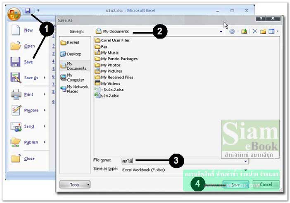This screenshot has width=290, height=203.
Task: Select My Network Places in the places bar
Action: 74,89
